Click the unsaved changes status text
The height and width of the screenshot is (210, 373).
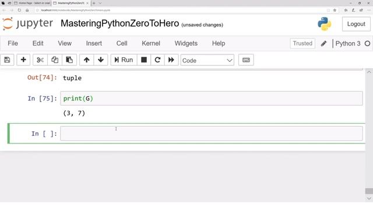pyautogui.click(x=202, y=24)
